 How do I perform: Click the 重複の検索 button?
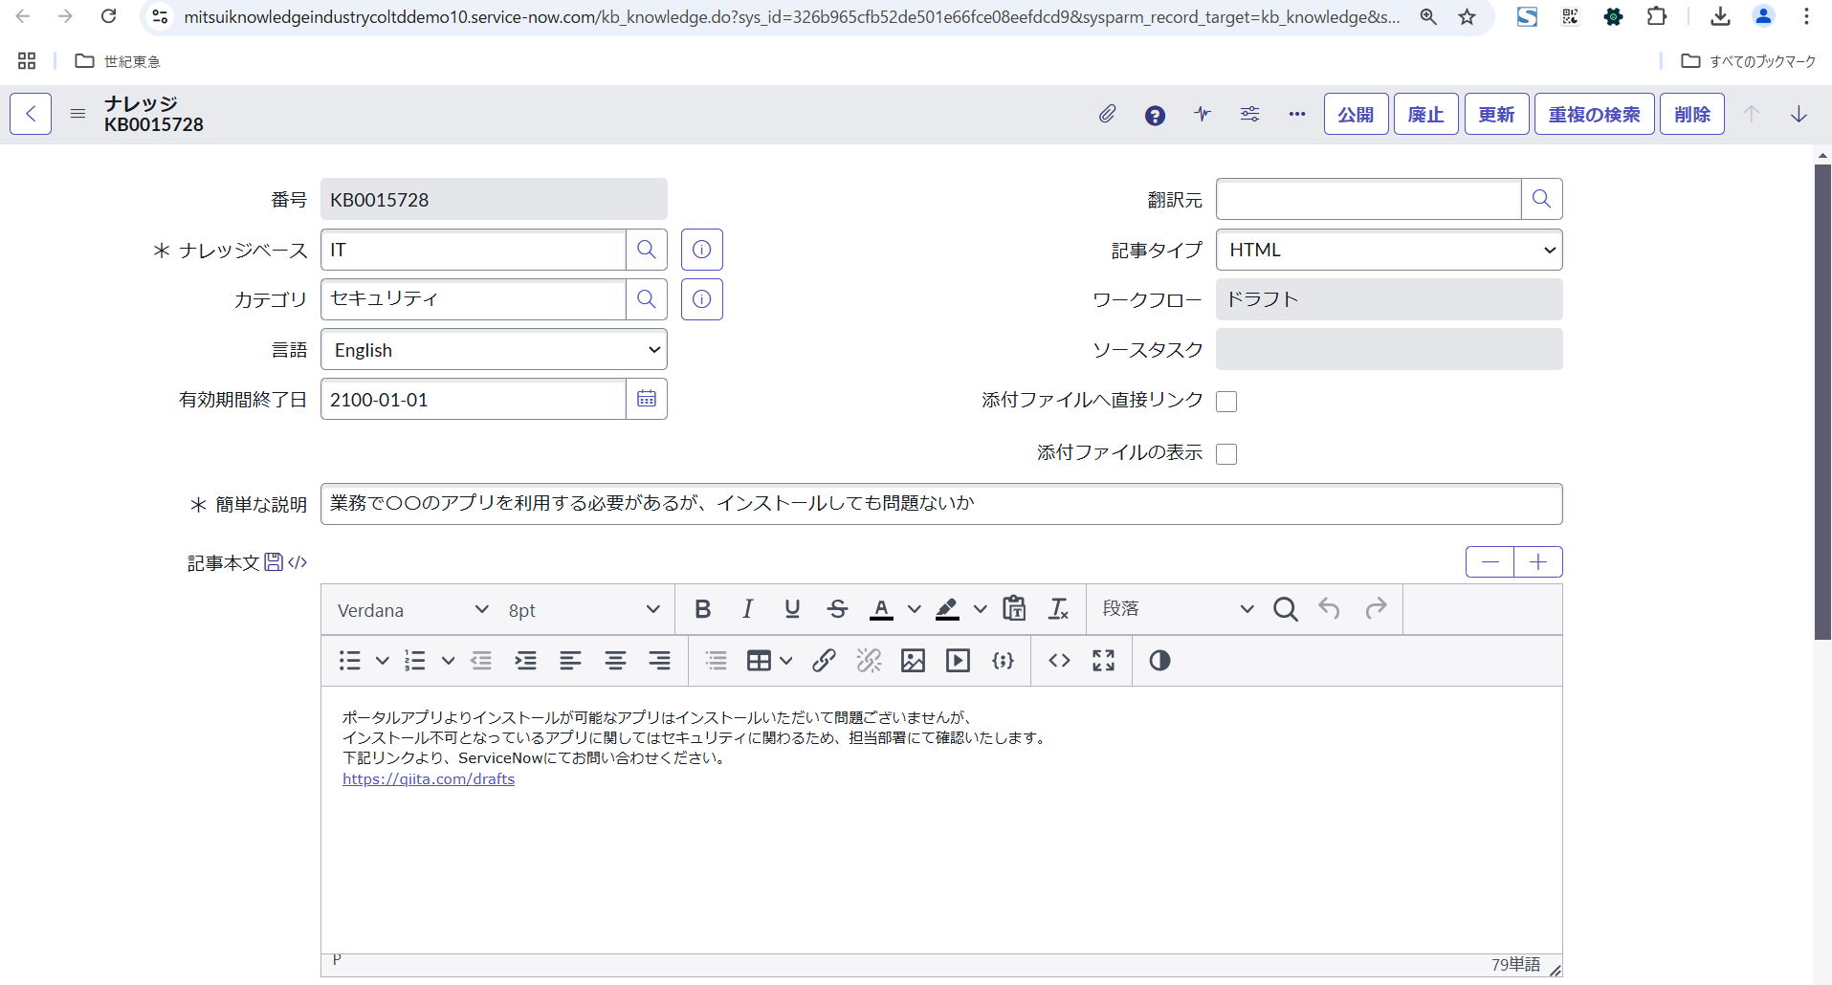(1594, 114)
